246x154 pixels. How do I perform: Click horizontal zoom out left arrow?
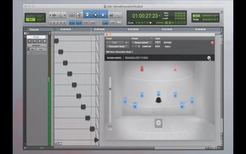[x=50, y=15]
